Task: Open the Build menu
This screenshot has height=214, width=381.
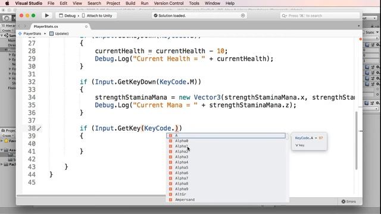Action: tap(130, 3)
